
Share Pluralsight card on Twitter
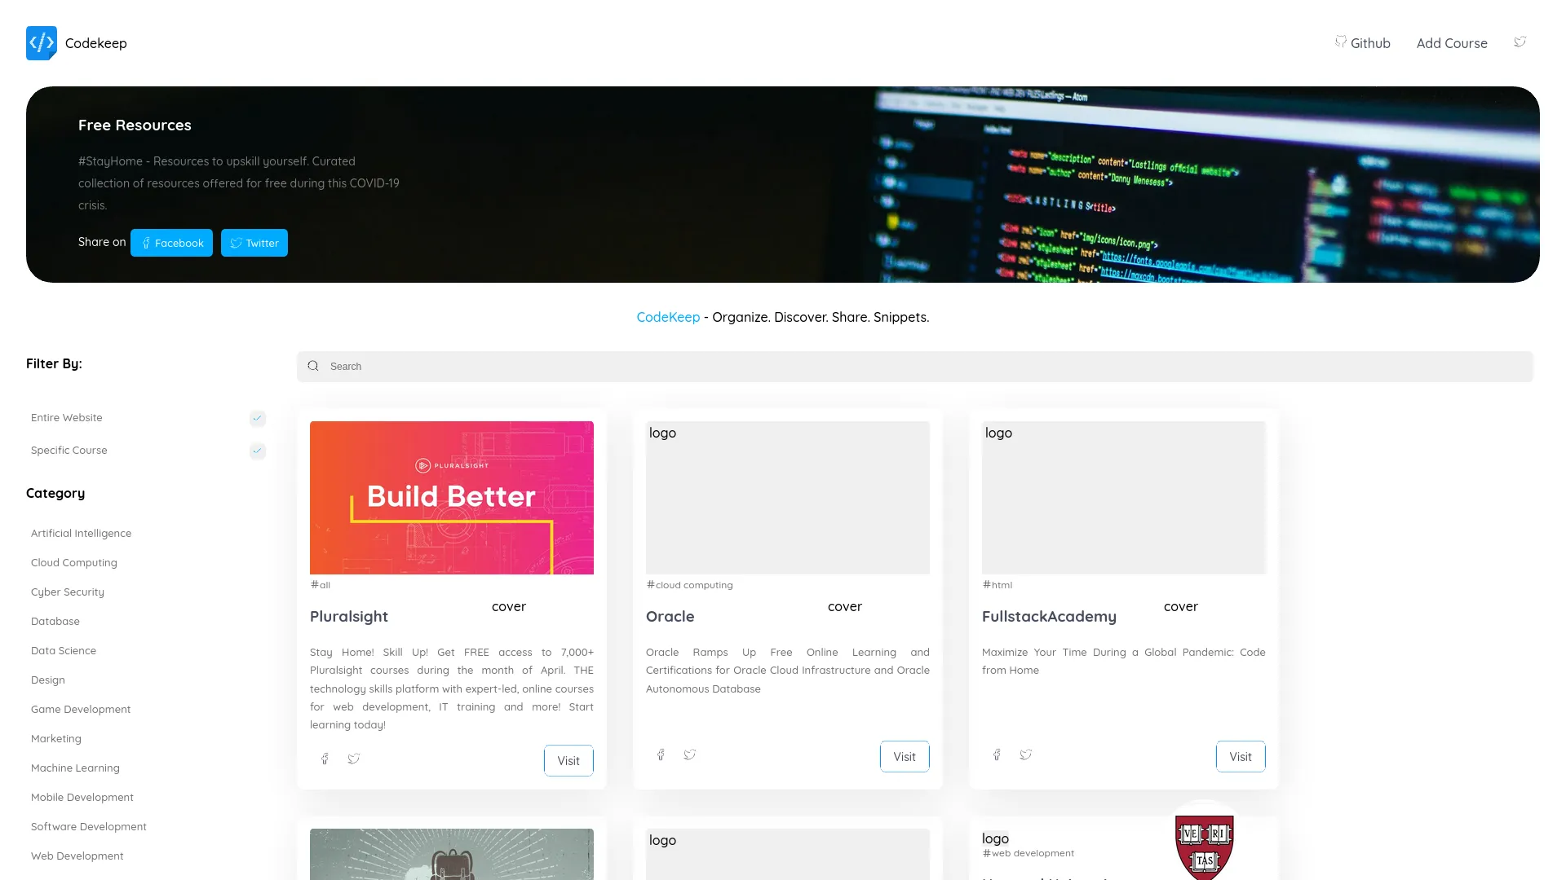tap(354, 759)
